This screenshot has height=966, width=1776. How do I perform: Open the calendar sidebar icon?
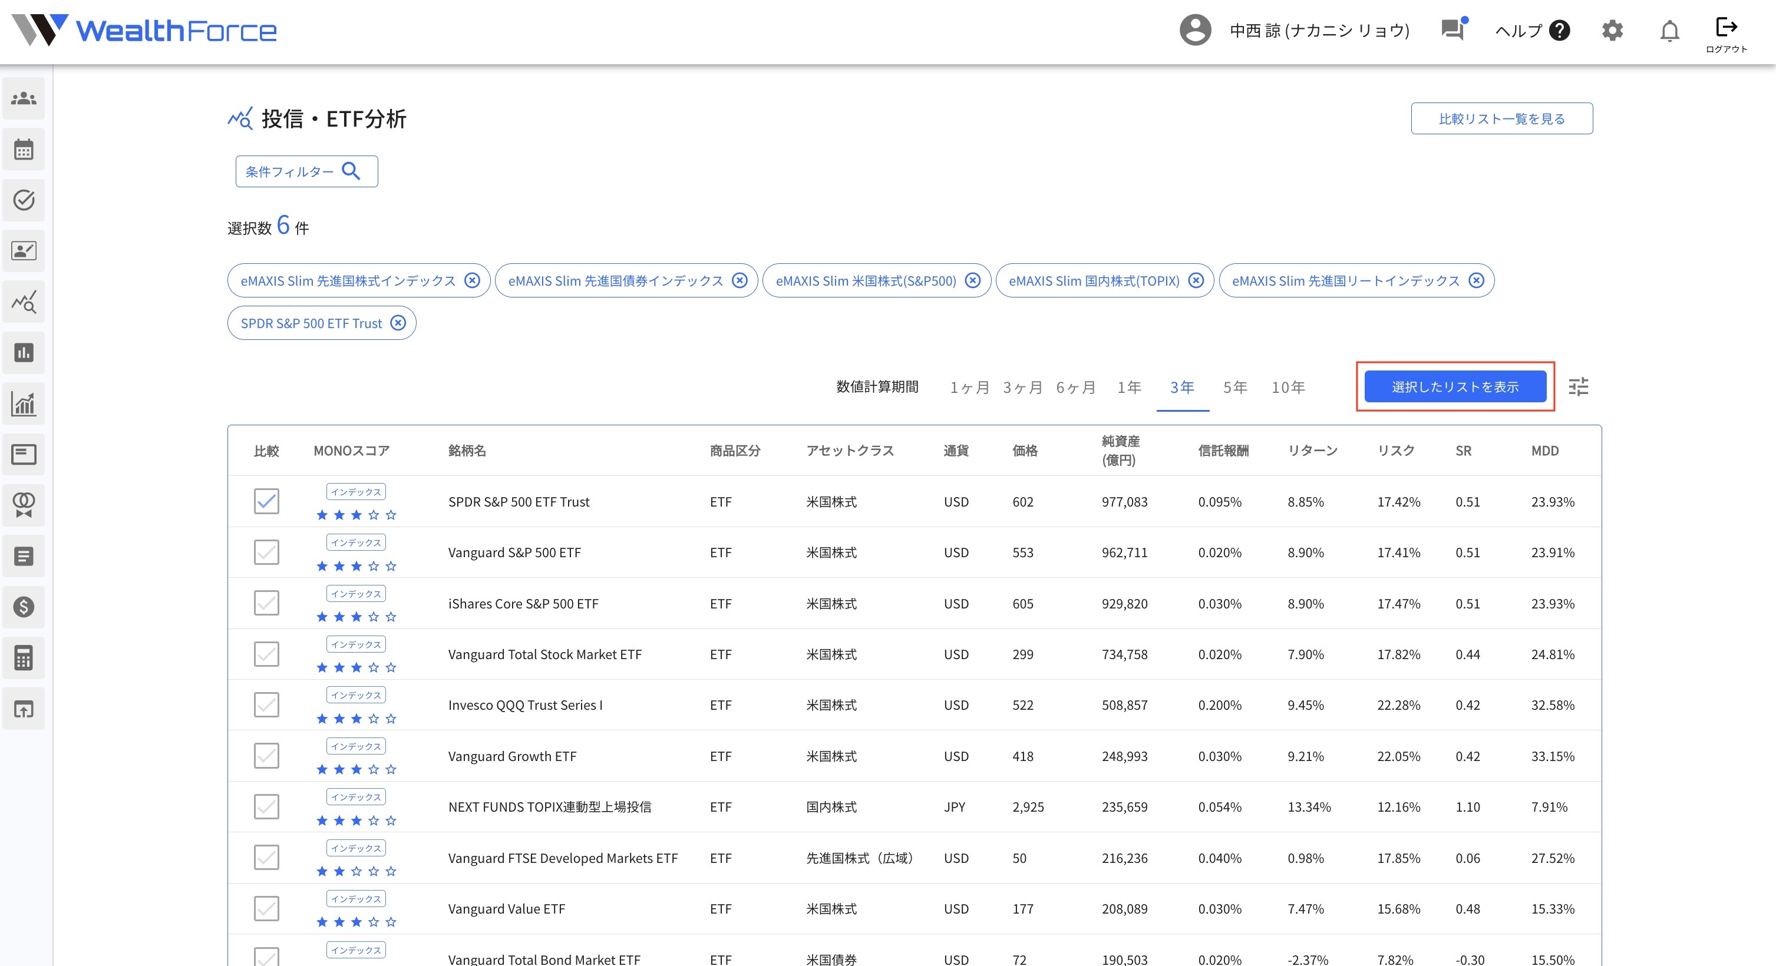pos(24,150)
